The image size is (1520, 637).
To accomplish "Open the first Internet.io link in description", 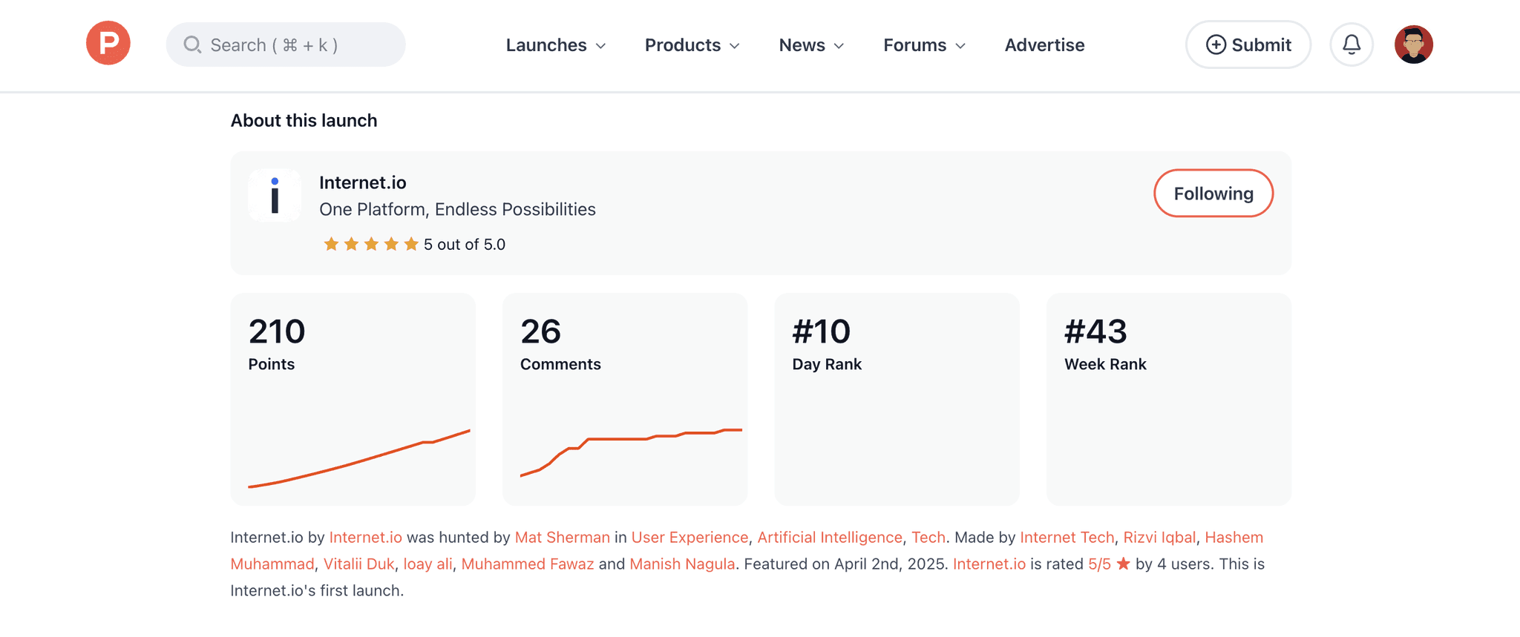I will [365, 537].
